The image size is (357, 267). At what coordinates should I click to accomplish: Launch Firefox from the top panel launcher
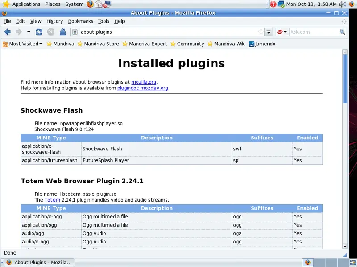[x=90, y=4]
